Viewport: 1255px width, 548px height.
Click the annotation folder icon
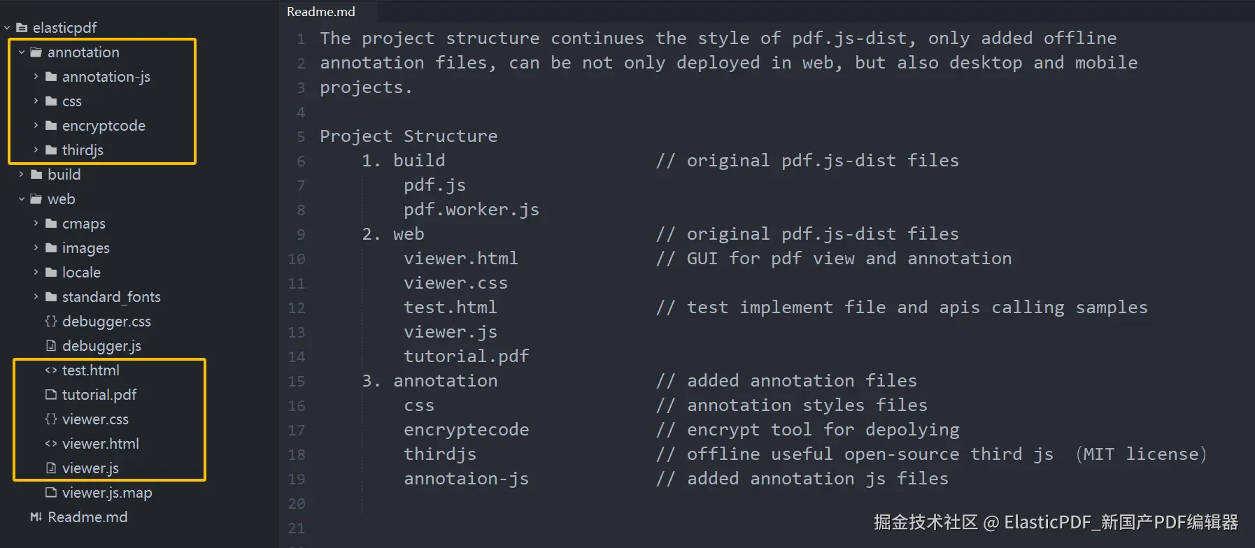[38, 52]
